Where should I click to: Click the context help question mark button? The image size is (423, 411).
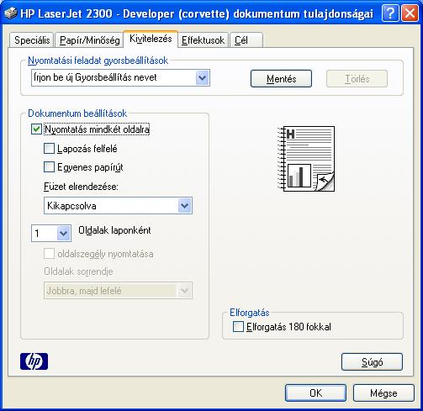coord(390,13)
